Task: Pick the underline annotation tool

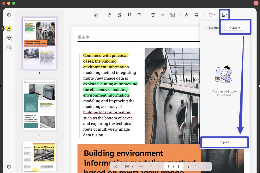Action: point(129,15)
